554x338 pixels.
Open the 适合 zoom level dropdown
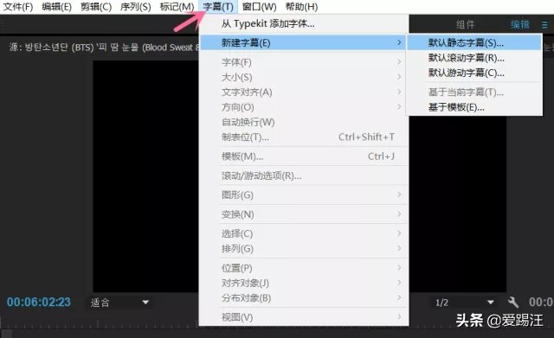[x=119, y=303]
